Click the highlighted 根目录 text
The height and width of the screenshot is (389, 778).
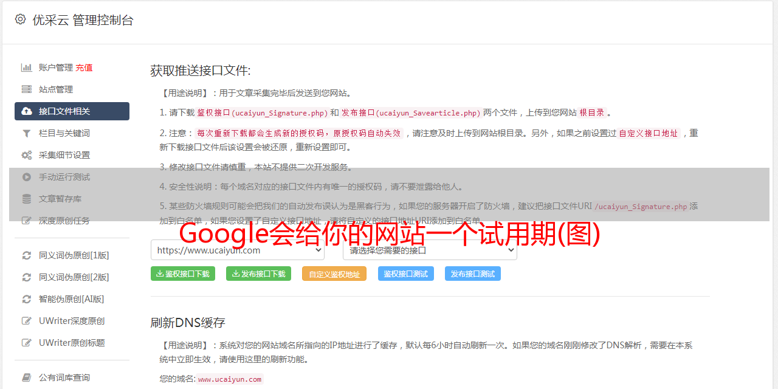pos(592,112)
